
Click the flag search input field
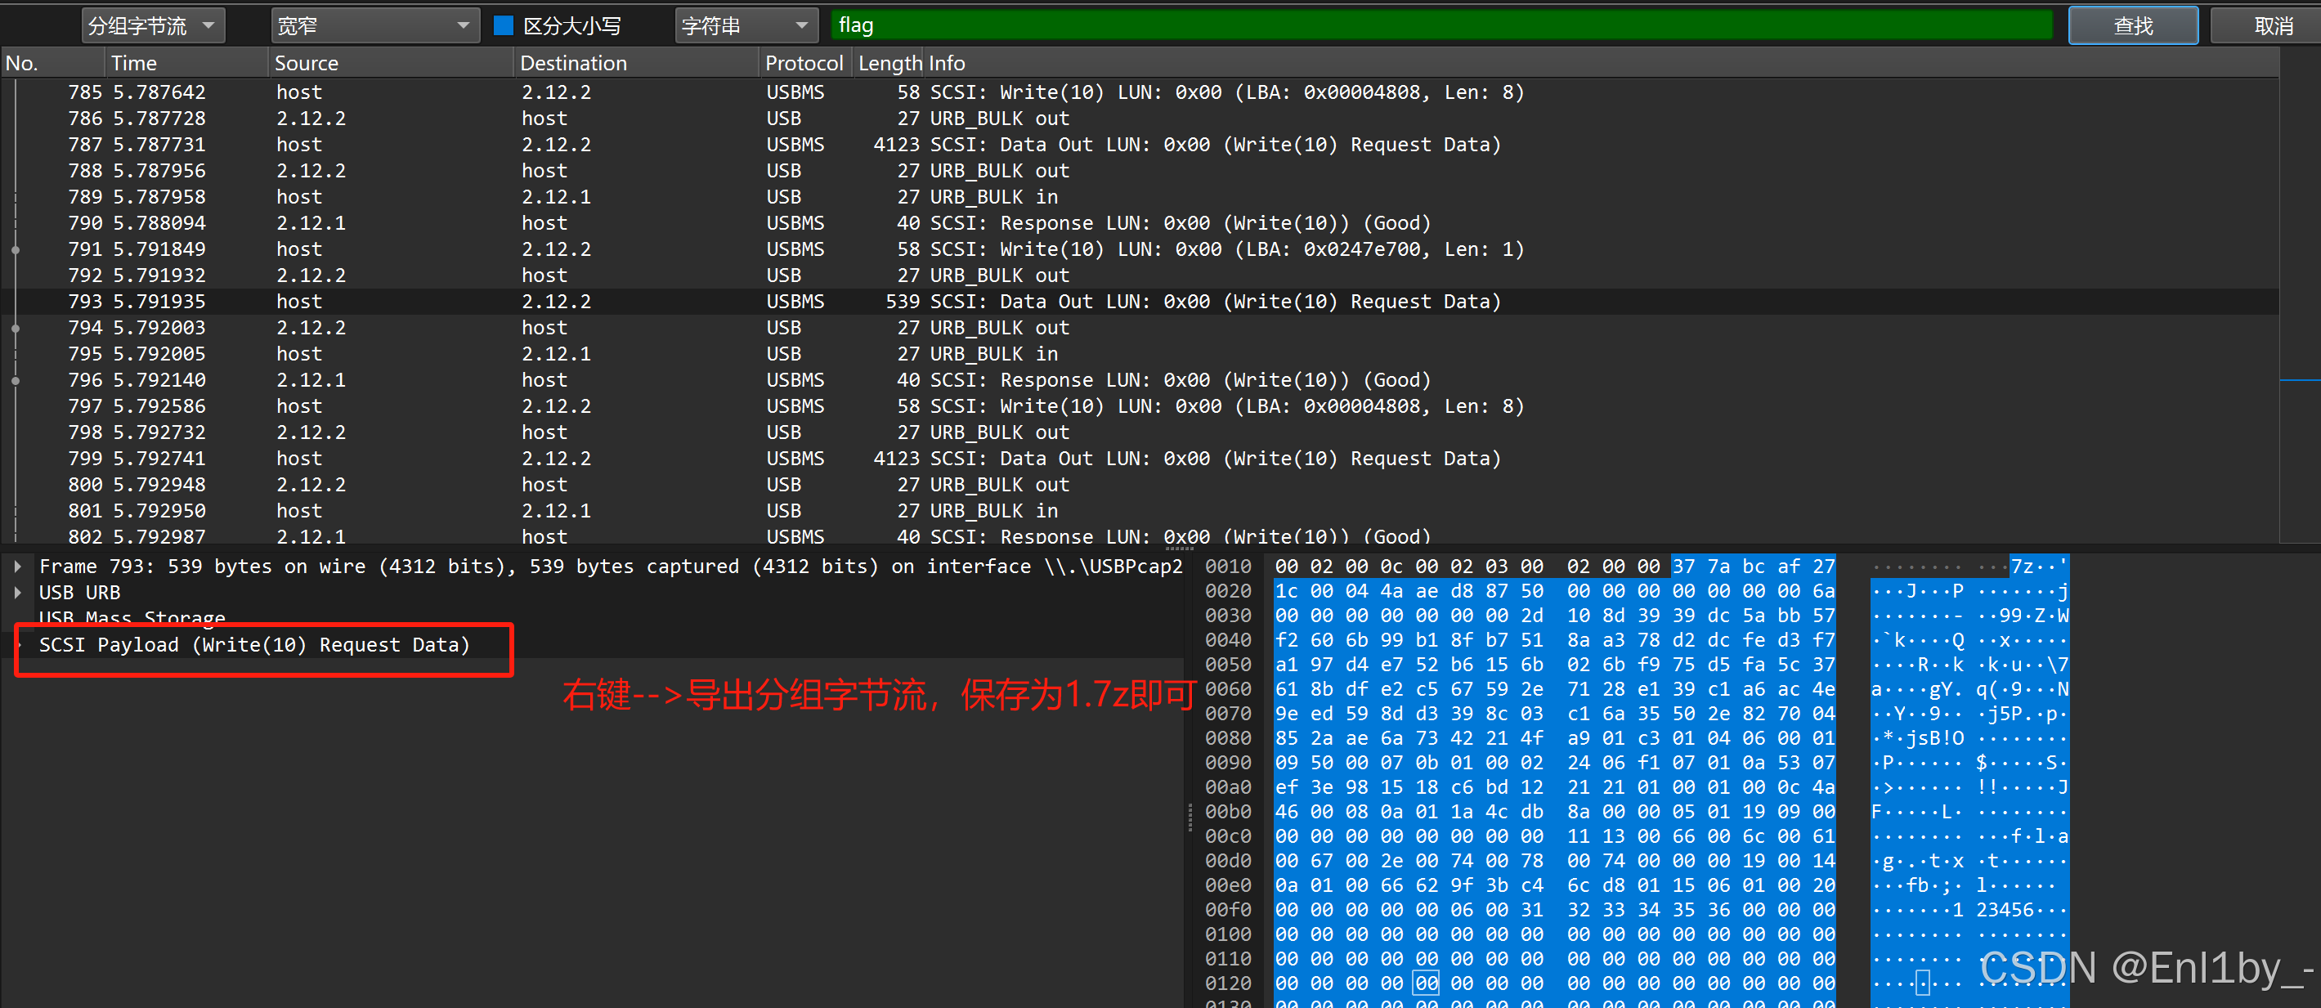point(1441,25)
